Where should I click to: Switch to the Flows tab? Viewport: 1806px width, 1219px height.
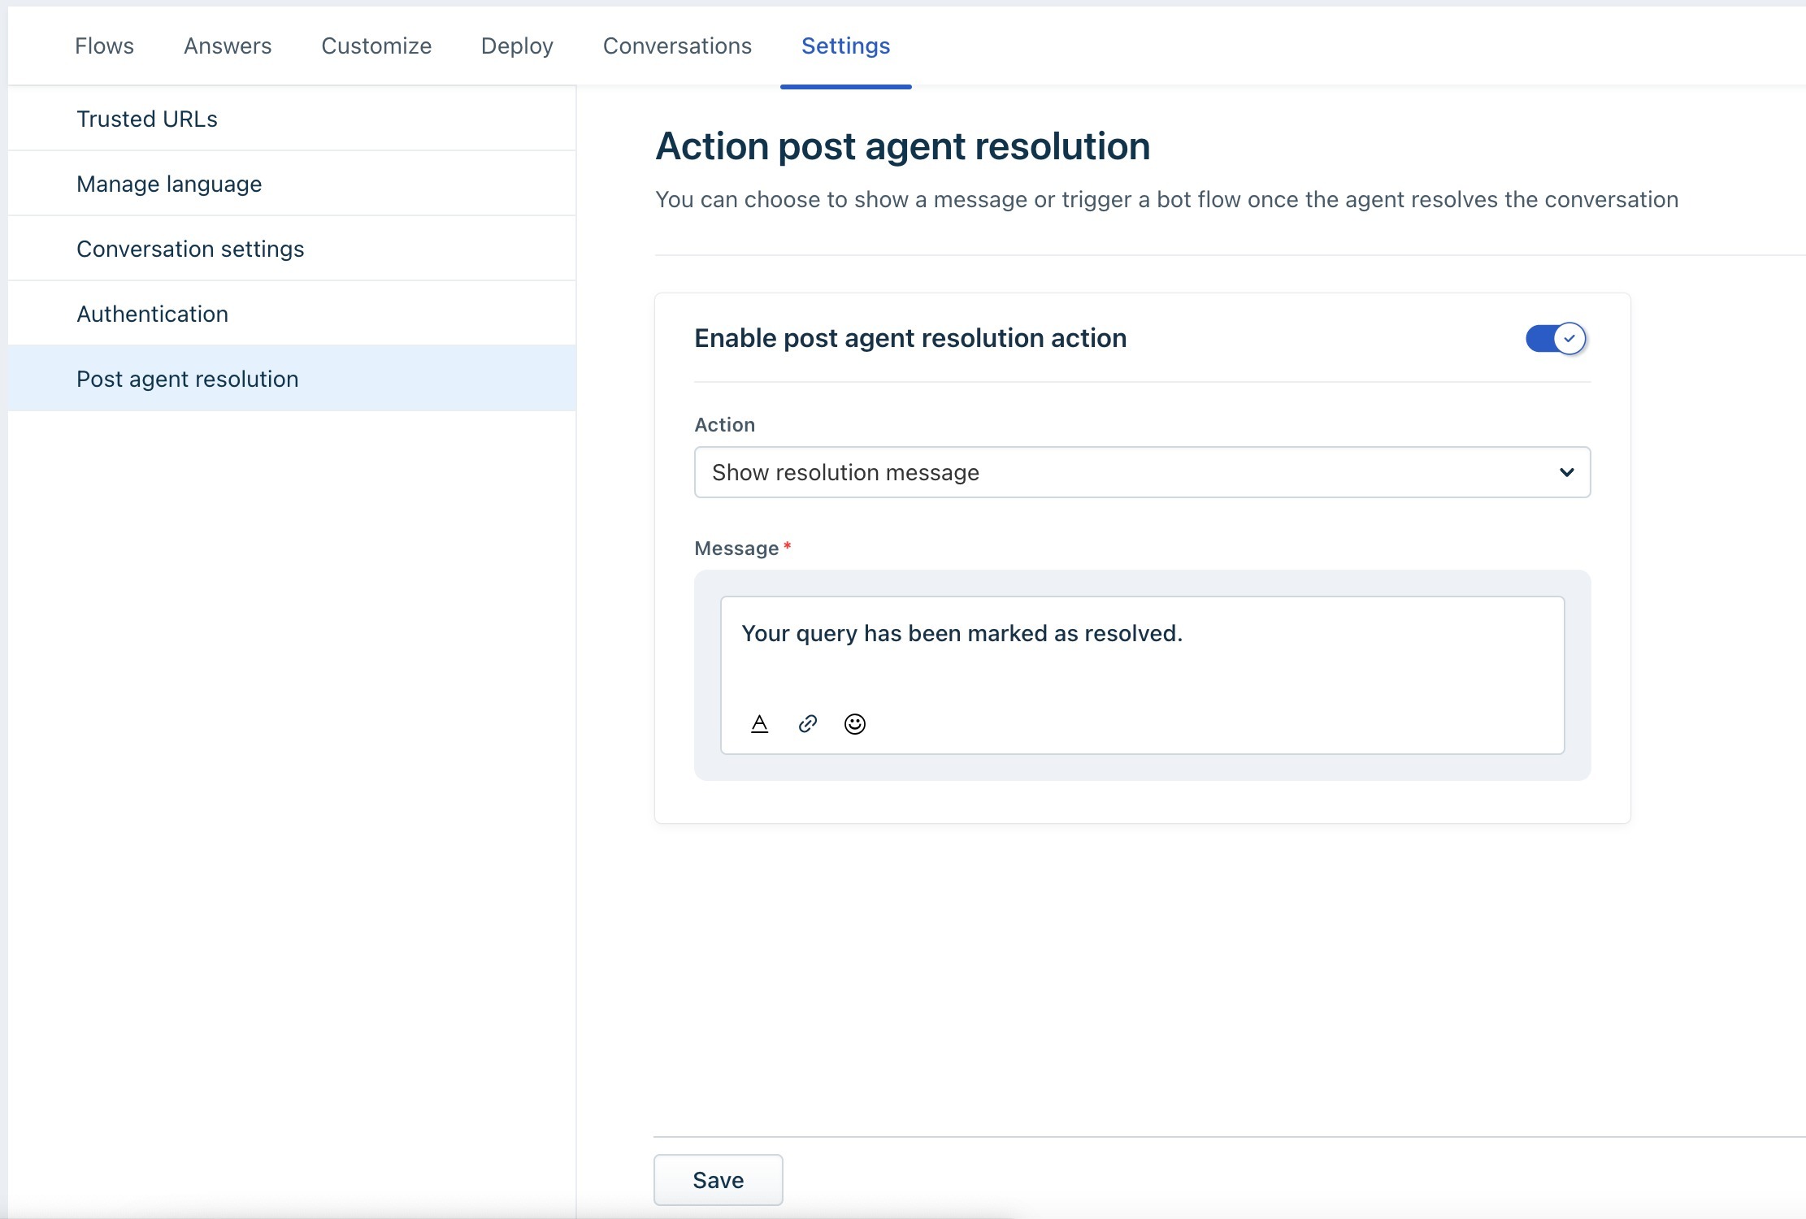[104, 46]
